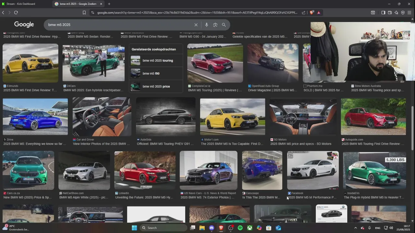This screenshot has height=233, width=415.
Task: Open site information icon in address bar
Action: click(92, 13)
